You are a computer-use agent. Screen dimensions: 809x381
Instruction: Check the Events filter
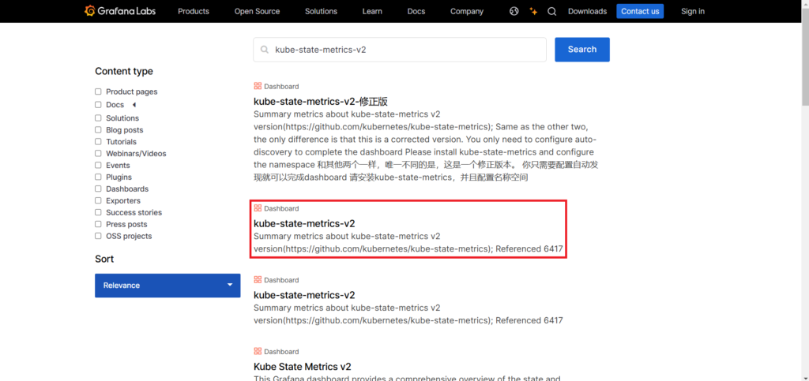point(98,166)
